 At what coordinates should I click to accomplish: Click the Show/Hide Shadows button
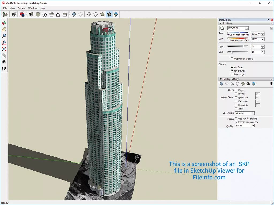pyautogui.click(x=222, y=28)
